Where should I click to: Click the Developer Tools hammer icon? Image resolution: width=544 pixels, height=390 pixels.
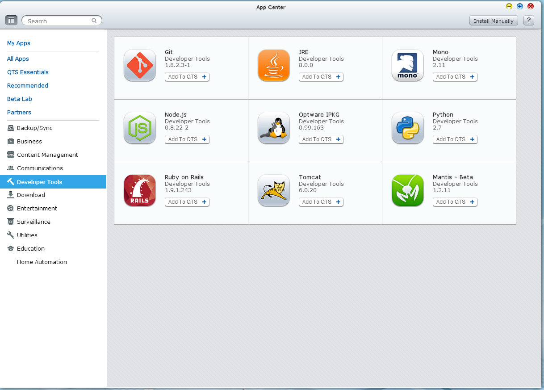[x=11, y=182]
